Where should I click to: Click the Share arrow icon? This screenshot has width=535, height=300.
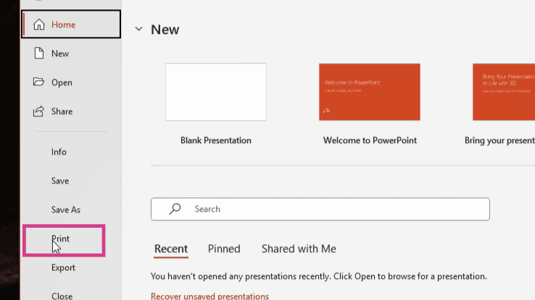coord(38,111)
